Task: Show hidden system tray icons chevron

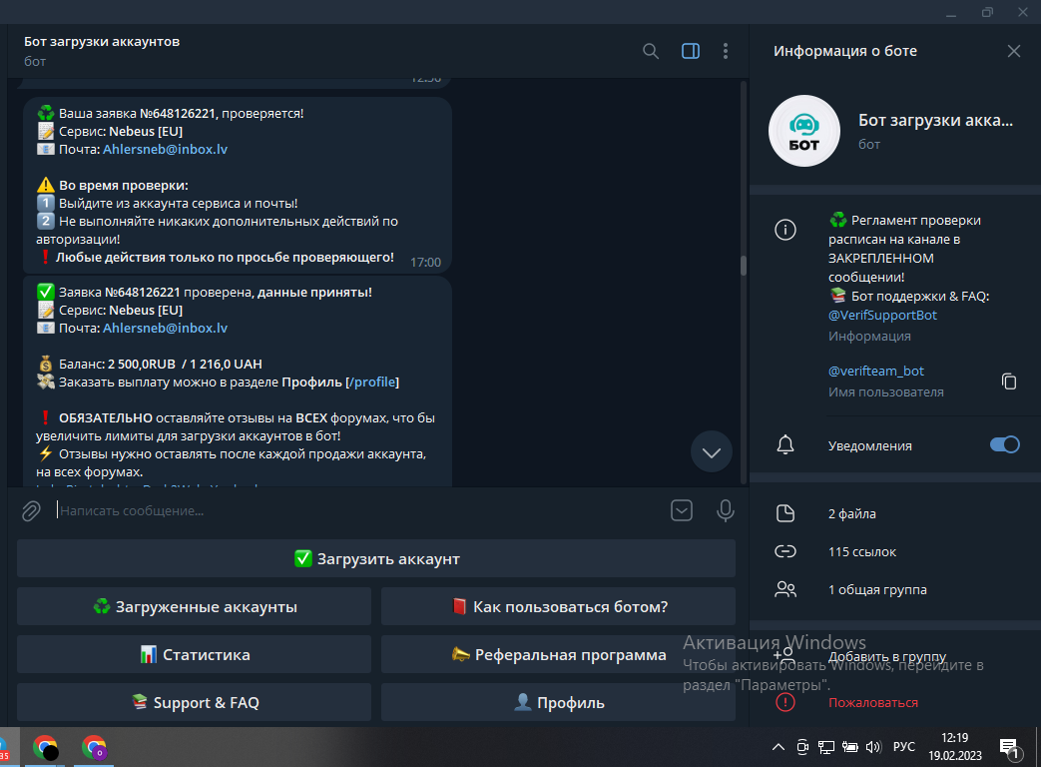Action: click(x=779, y=747)
